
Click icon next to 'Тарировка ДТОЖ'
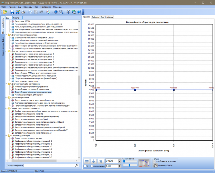pyautogui.click(x=13, y=21)
